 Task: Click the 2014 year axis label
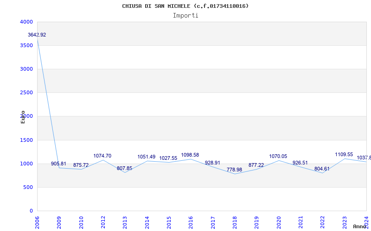point(147,223)
